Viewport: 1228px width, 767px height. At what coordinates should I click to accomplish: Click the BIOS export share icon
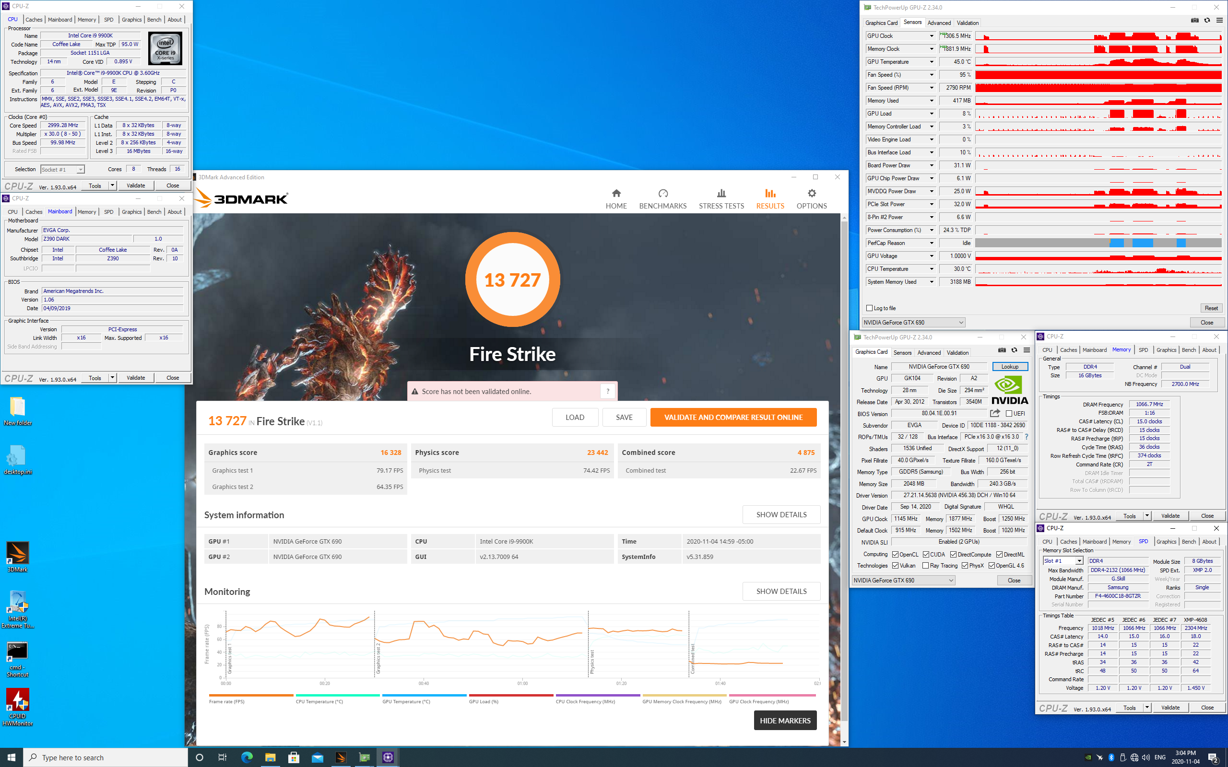coord(995,413)
